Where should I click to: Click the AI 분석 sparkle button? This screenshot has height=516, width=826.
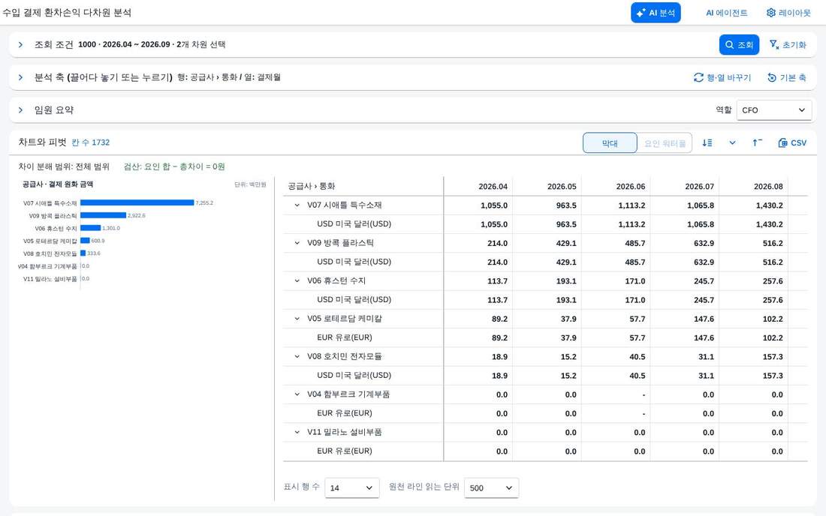[x=656, y=13]
